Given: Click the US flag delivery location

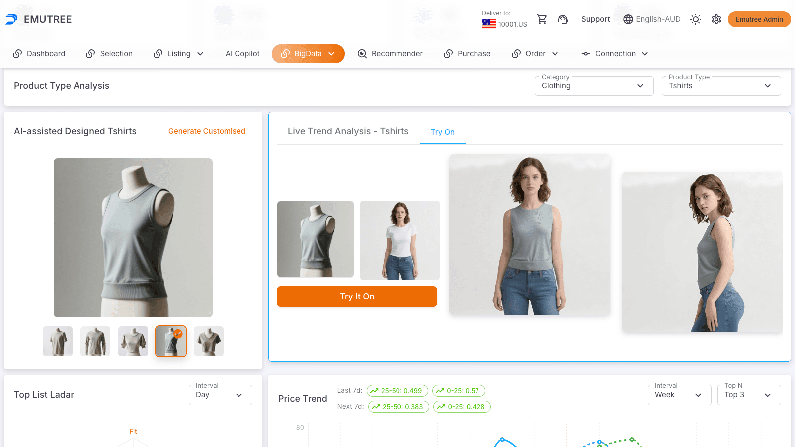Looking at the screenshot, I should point(489,24).
